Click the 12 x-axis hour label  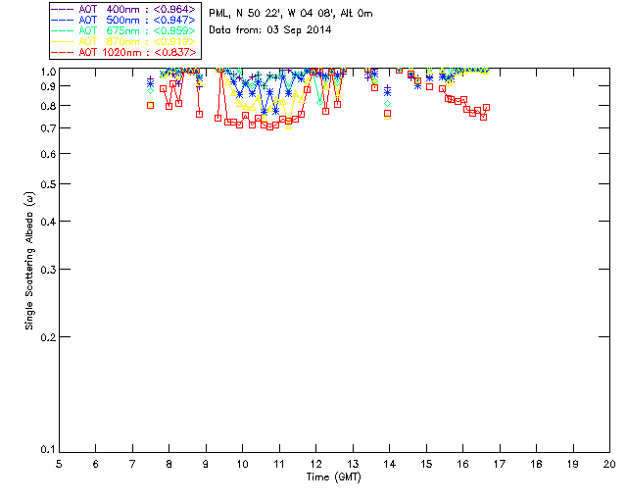315,464
